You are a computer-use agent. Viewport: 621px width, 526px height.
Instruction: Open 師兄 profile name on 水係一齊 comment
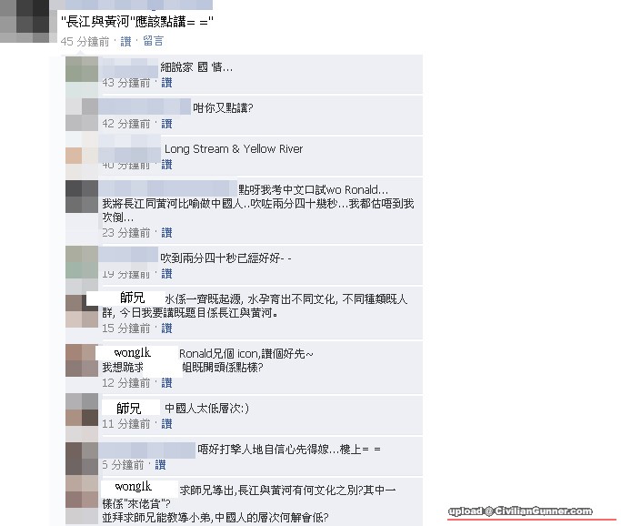132,298
